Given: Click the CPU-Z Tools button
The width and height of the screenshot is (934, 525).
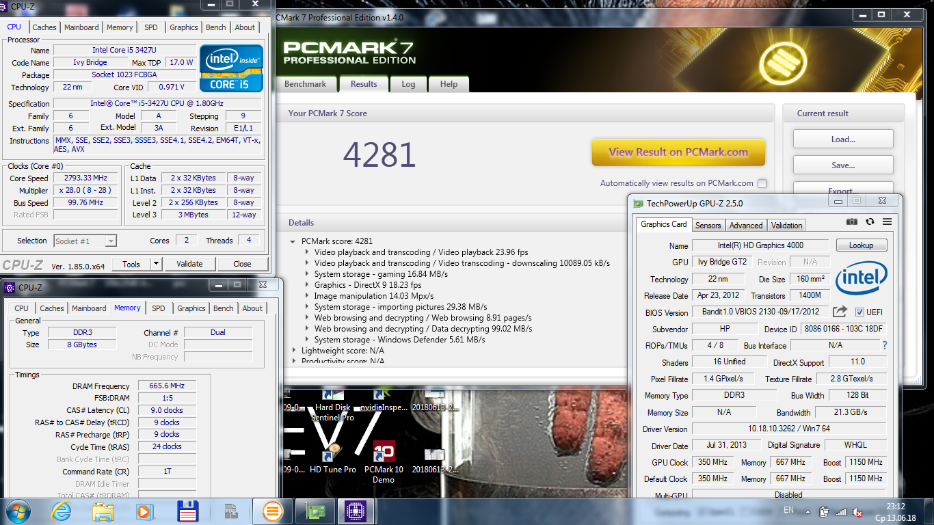Looking at the screenshot, I should tap(131, 264).
